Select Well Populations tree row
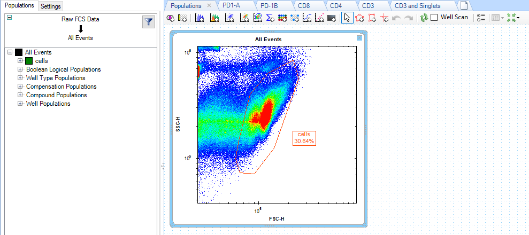This screenshot has width=529, height=235. click(48, 104)
